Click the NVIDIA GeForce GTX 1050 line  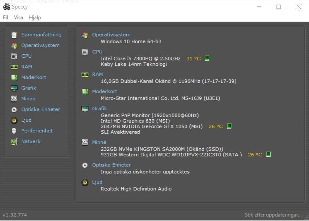(151, 126)
